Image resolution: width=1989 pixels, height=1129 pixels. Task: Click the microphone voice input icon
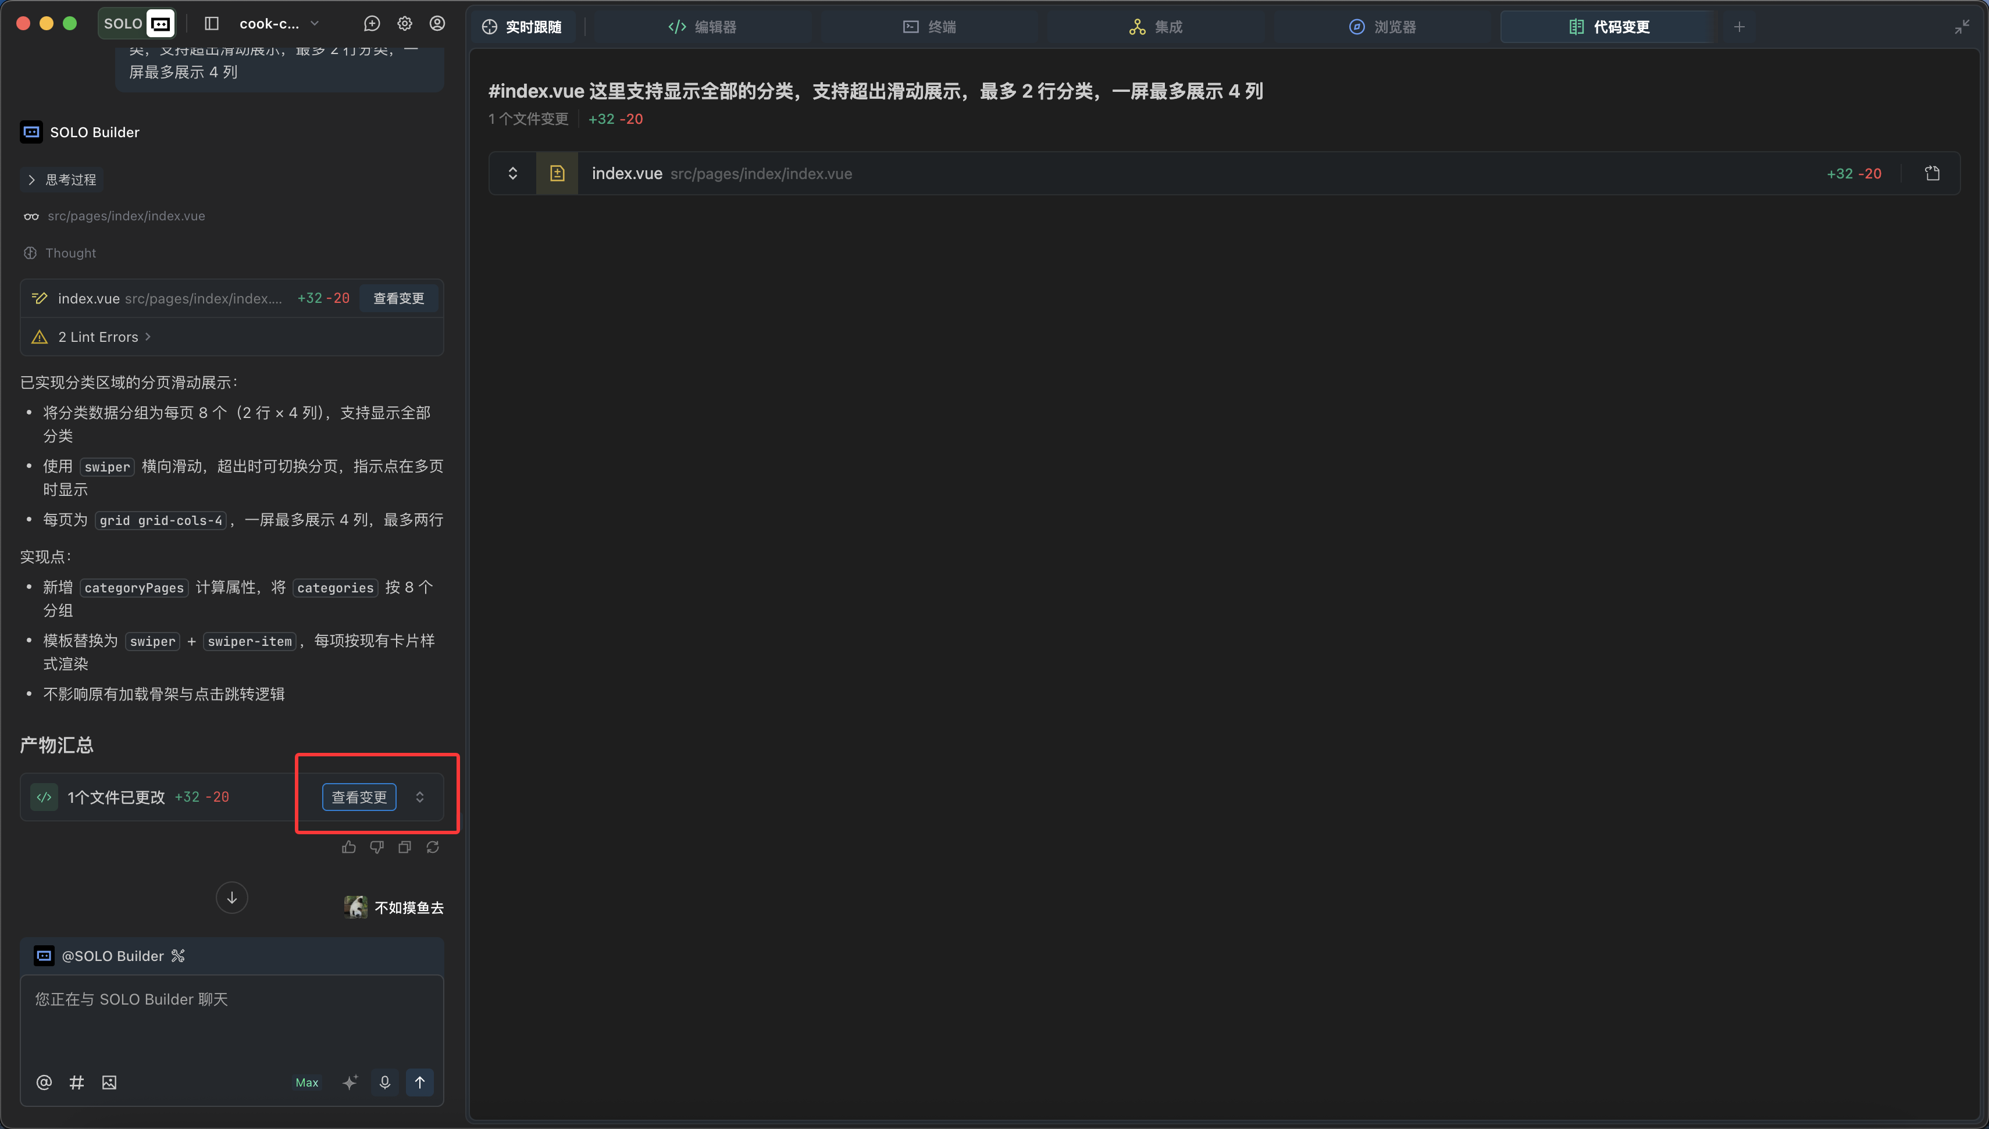tap(384, 1082)
